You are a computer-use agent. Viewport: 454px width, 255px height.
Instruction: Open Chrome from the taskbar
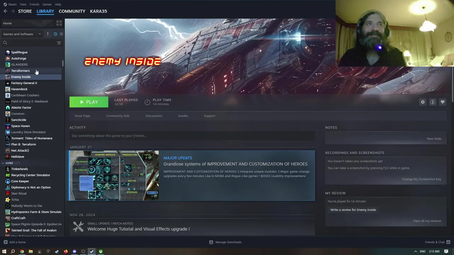tap(22, 251)
